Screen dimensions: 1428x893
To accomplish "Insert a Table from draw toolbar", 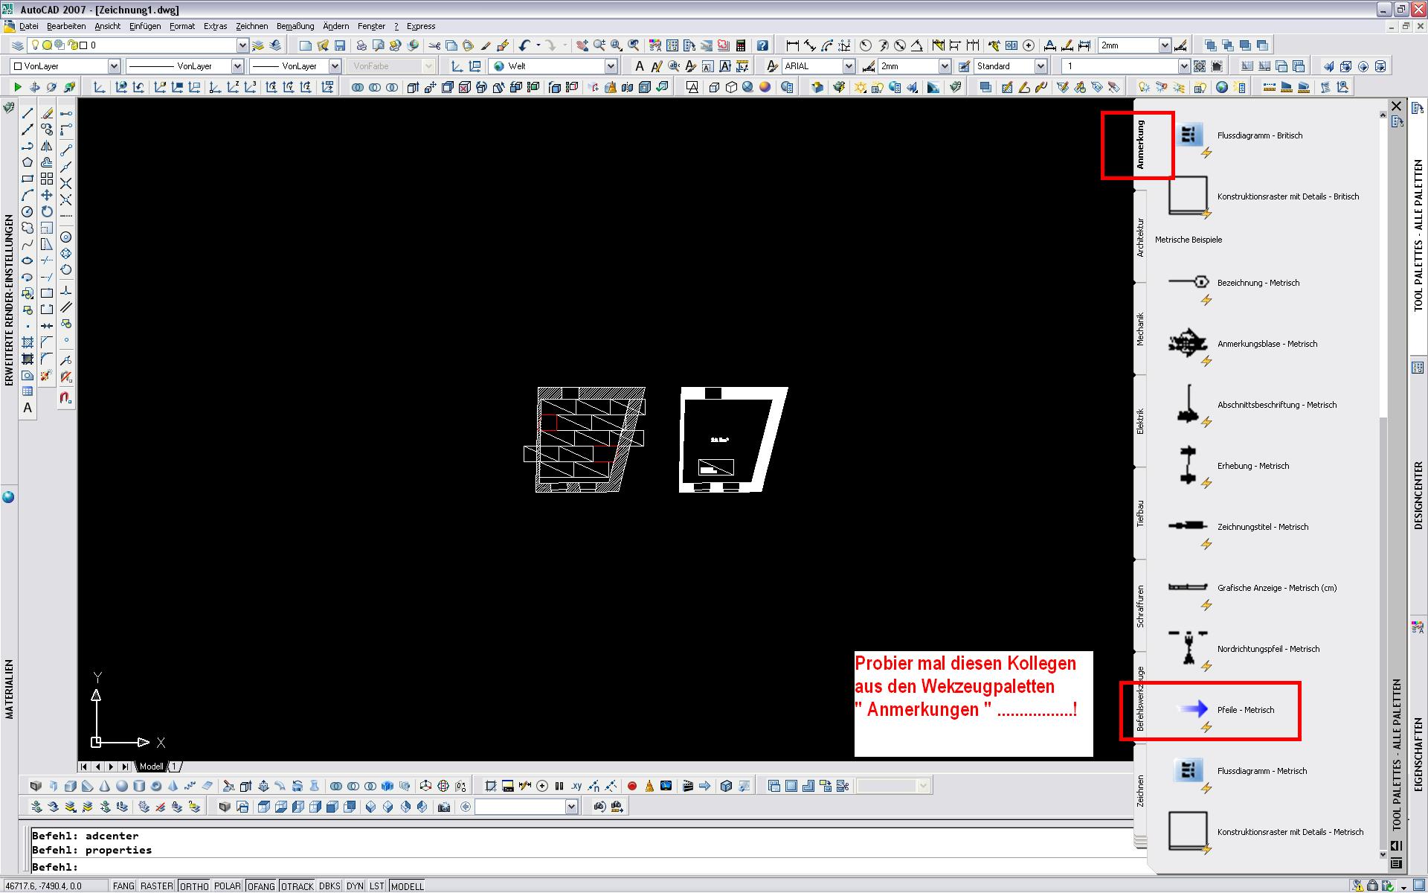I will click(28, 391).
